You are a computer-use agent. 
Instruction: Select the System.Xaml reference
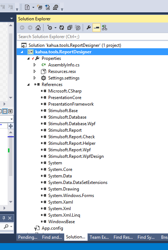[61, 202]
